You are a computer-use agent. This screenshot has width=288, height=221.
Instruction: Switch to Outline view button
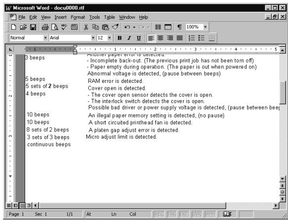tap(29, 206)
